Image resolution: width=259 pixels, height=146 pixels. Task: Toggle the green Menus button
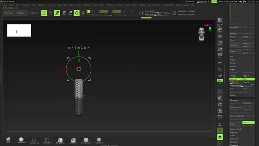[214, 2]
